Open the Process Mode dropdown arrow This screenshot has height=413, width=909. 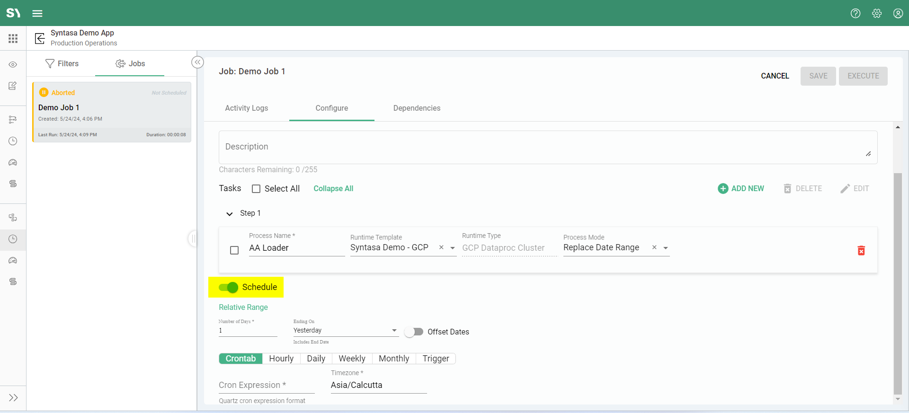(x=666, y=248)
